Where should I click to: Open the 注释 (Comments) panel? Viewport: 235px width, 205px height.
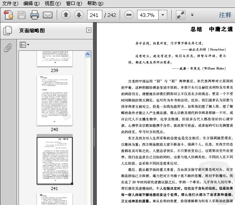226,15
